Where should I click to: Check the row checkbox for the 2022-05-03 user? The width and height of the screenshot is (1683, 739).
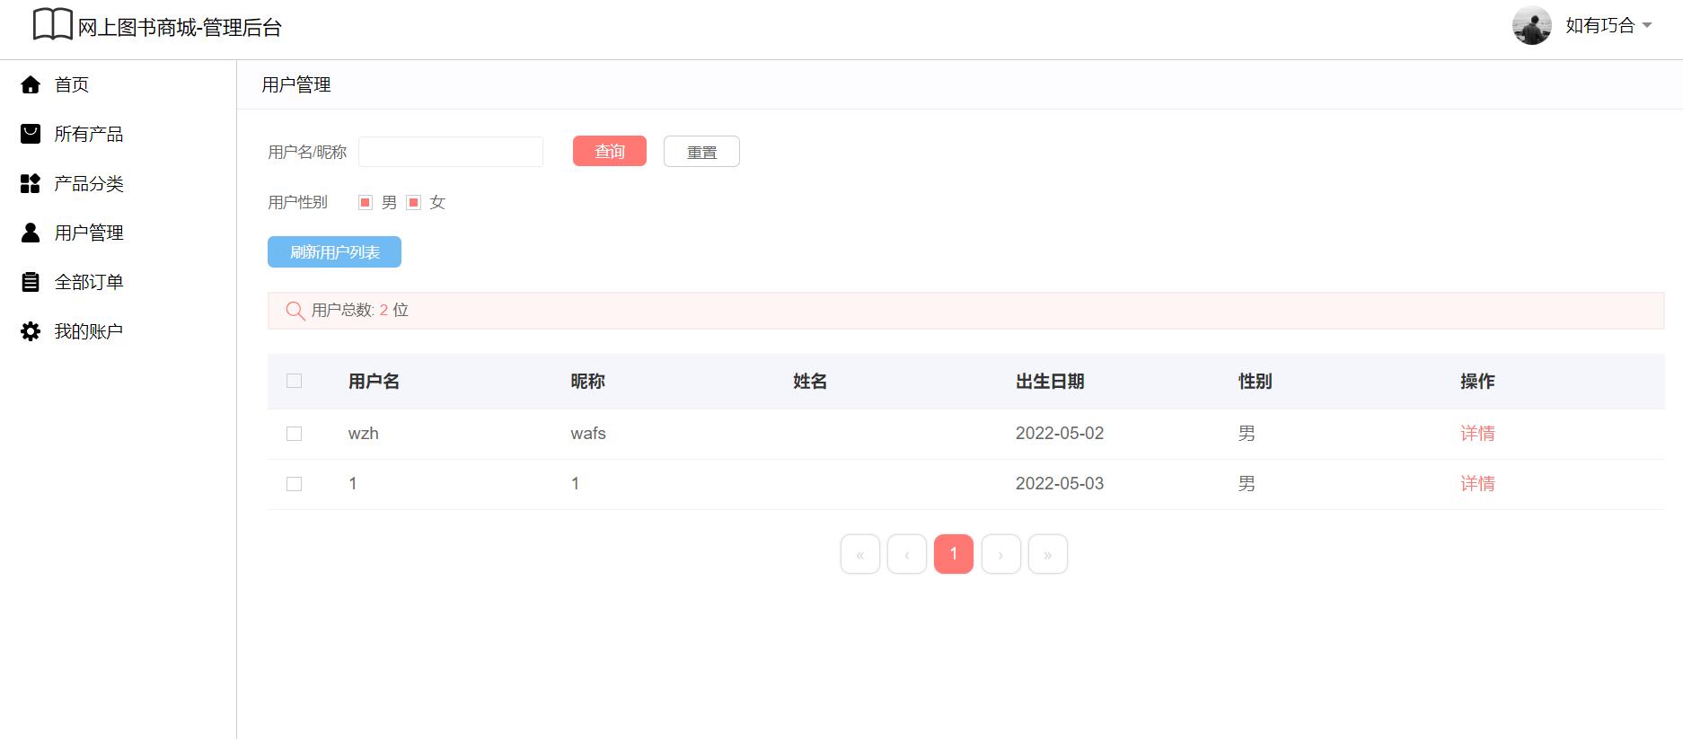pyautogui.click(x=294, y=484)
